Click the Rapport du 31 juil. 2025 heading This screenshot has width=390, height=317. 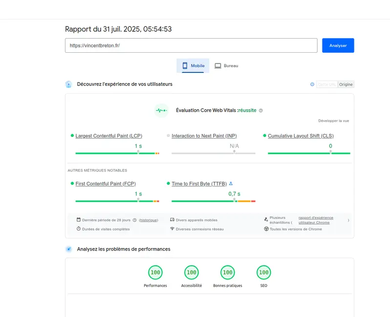coord(118,29)
